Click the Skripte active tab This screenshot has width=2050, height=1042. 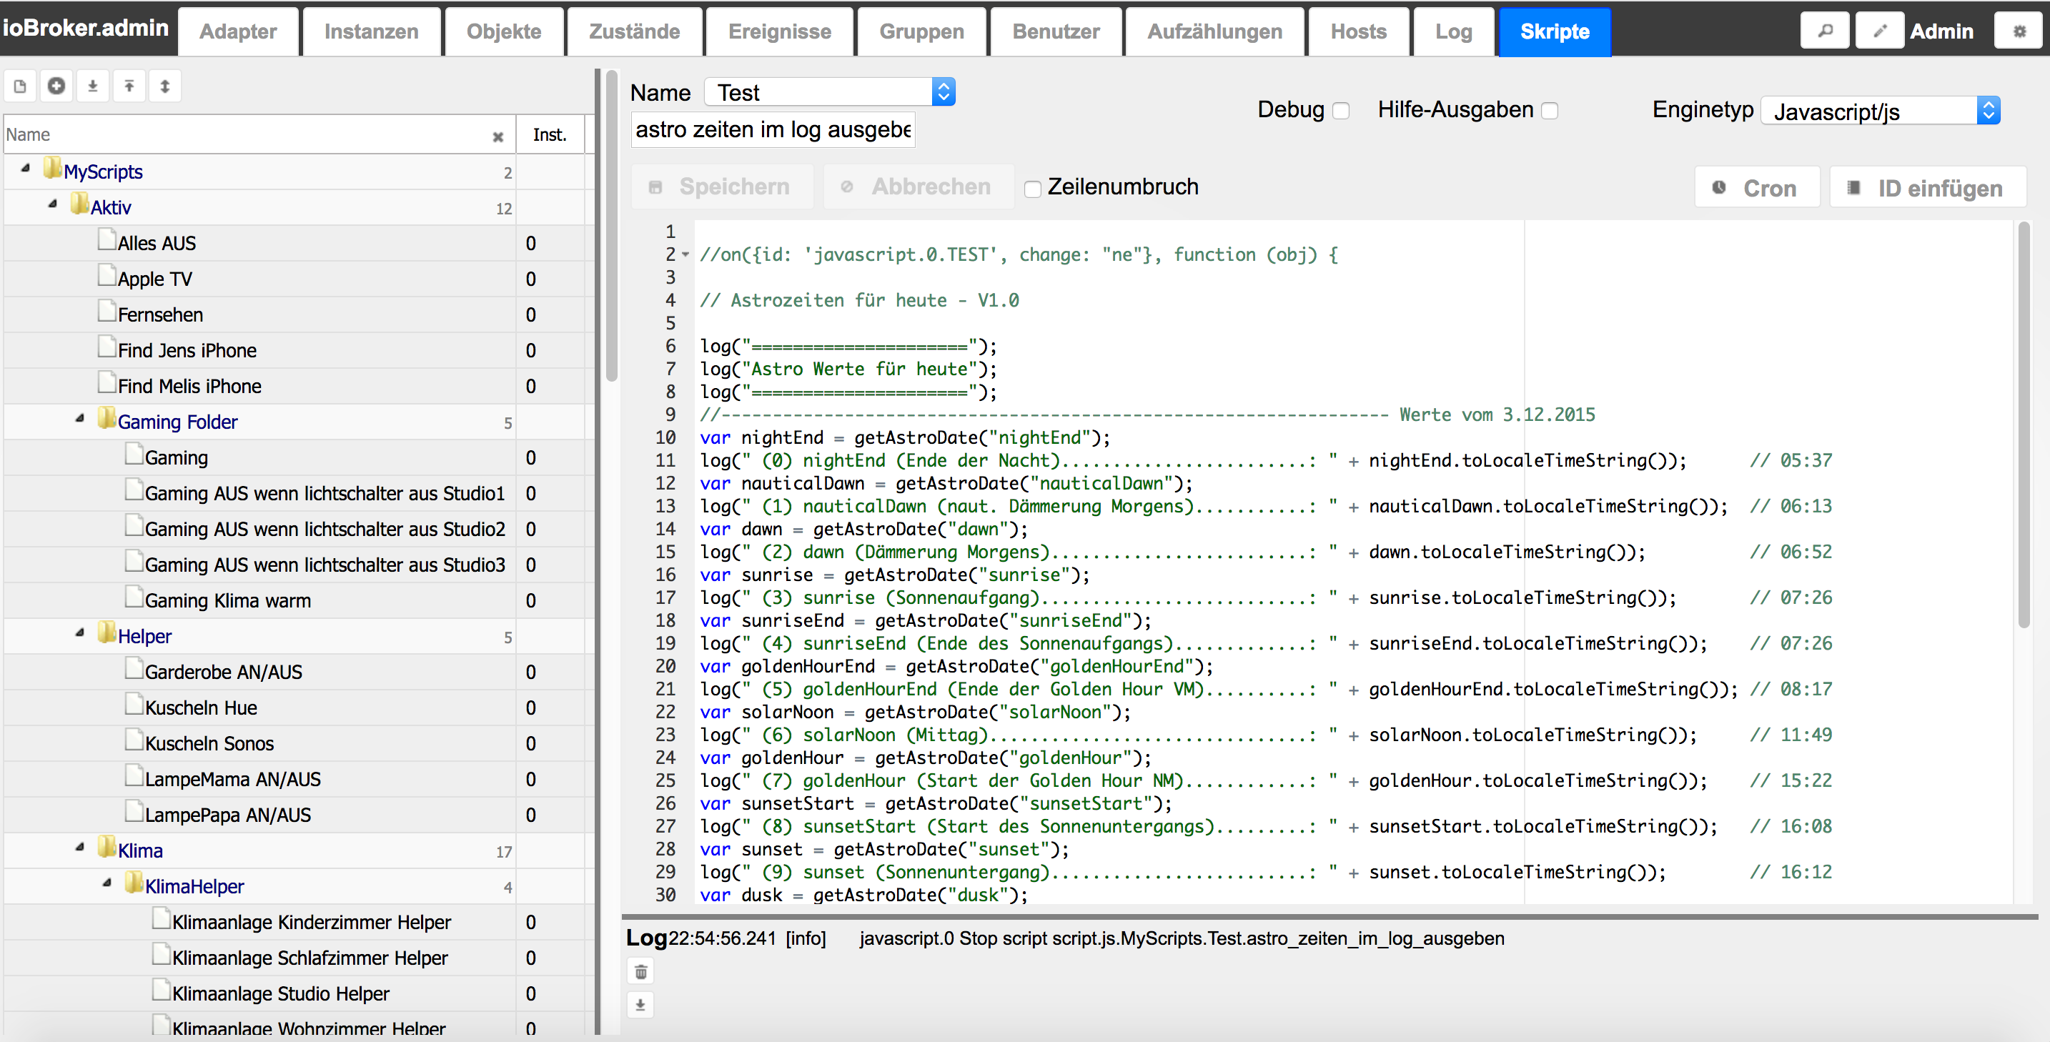pyautogui.click(x=1554, y=32)
